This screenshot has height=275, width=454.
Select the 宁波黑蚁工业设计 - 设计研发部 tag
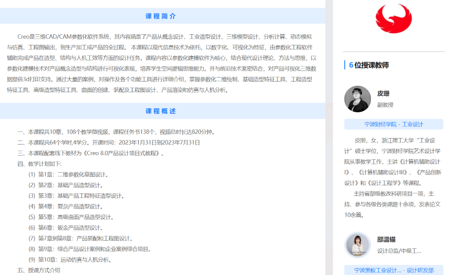coord(393,270)
